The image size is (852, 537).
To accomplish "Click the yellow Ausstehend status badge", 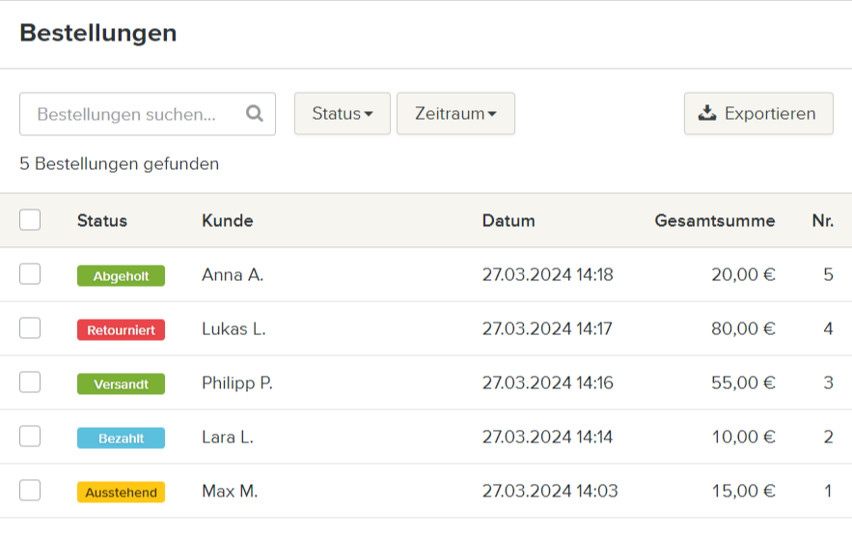I will click(121, 493).
